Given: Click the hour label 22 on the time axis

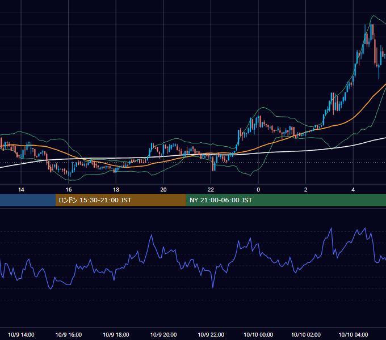Looking at the screenshot, I should pos(211,190).
